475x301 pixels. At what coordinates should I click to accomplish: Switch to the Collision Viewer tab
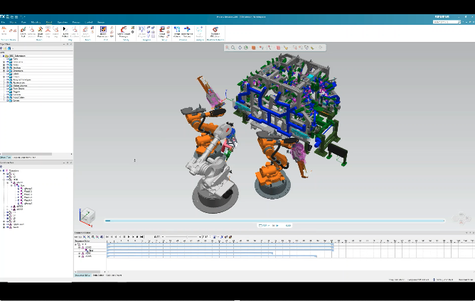point(114,275)
